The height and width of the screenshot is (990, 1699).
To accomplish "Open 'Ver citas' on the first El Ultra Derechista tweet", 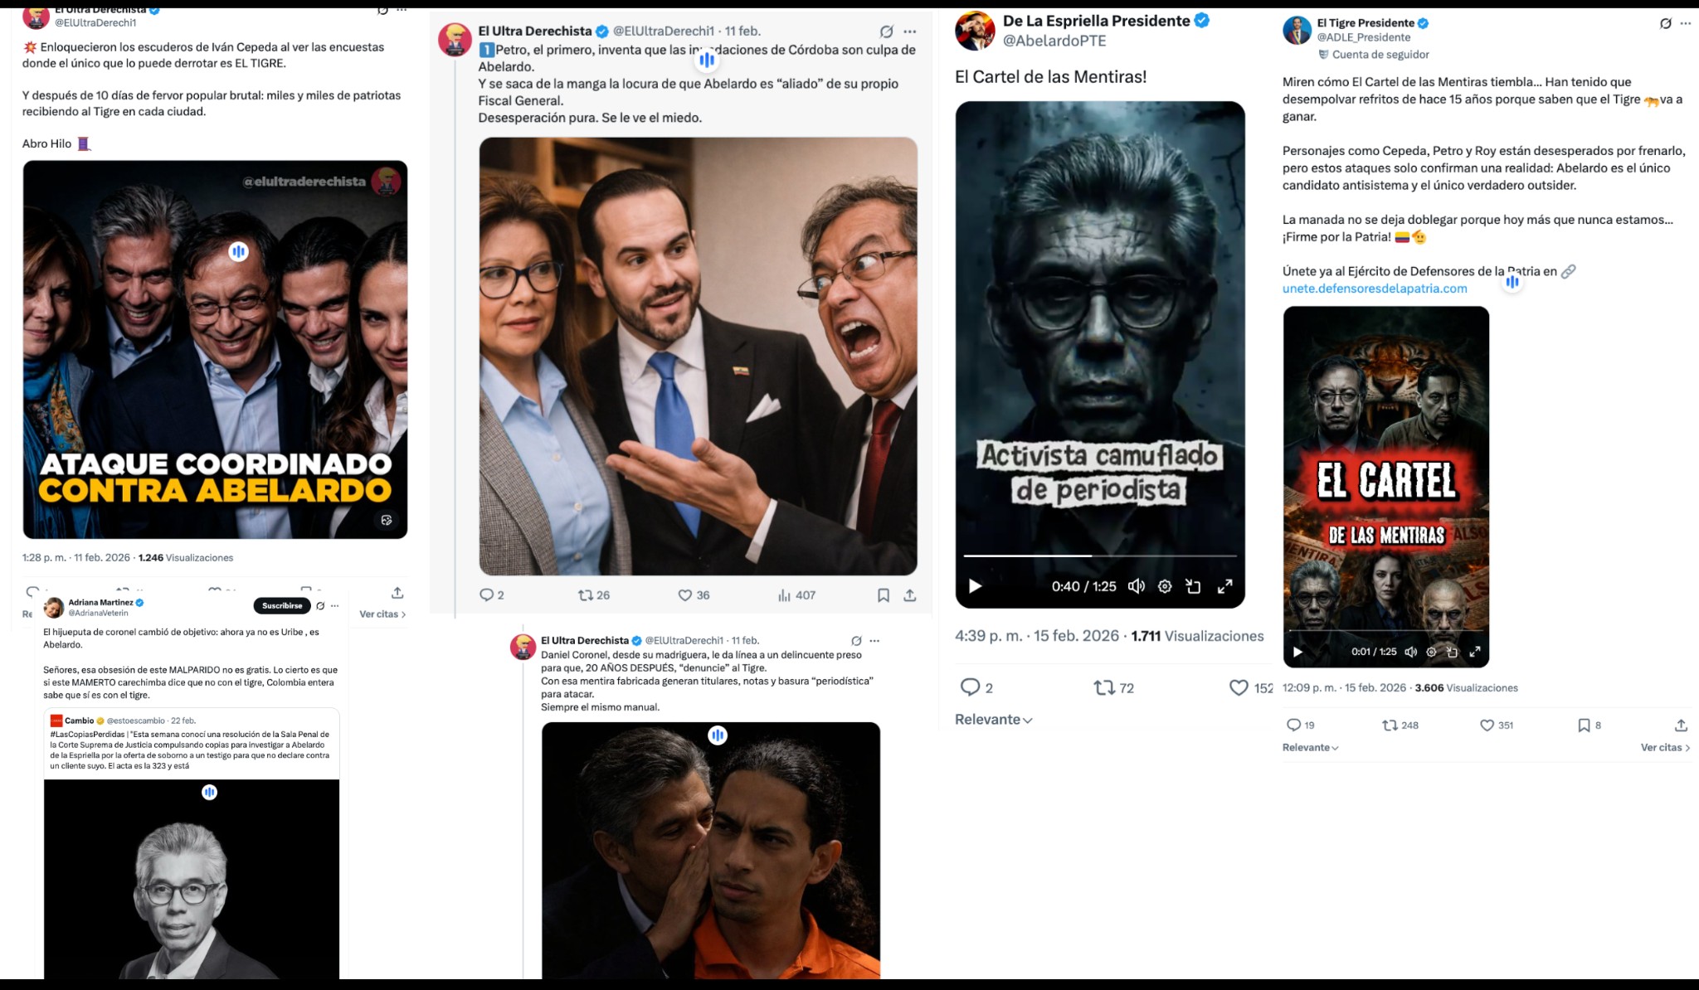I will 382,614.
